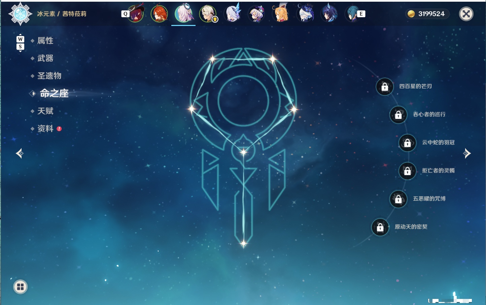Click the 五恶曜的咒缚 lock icon
Image resolution: width=486 pixels, height=305 pixels.
pyautogui.click(x=398, y=199)
